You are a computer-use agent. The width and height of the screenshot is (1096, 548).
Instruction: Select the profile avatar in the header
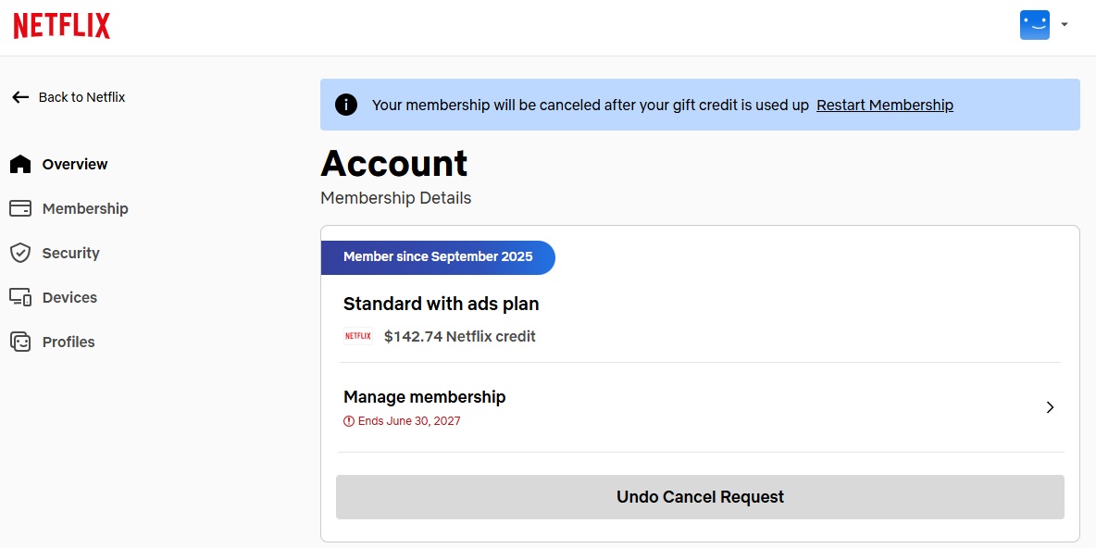tap(1034, 25)
